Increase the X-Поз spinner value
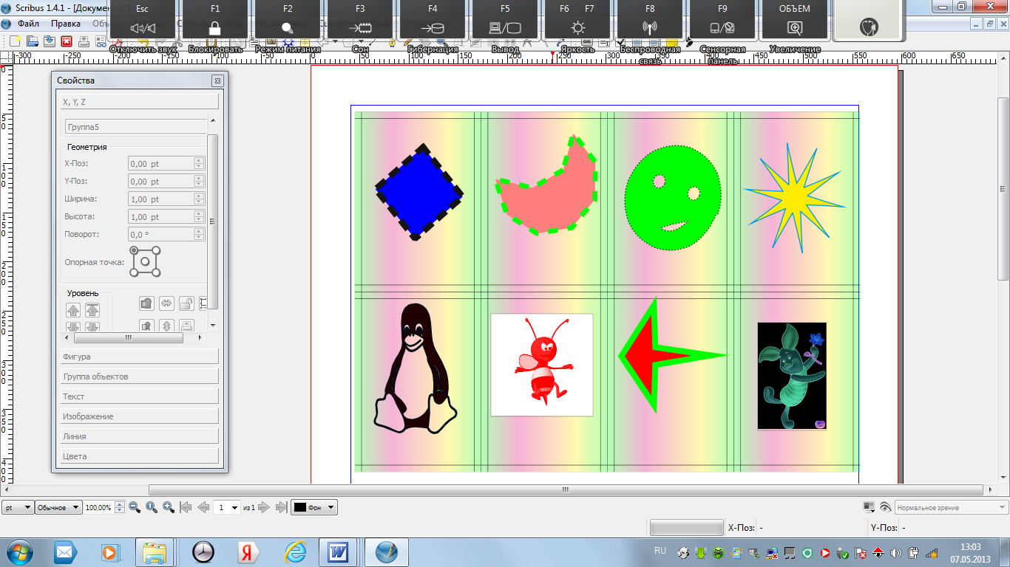 pos(199,160)
